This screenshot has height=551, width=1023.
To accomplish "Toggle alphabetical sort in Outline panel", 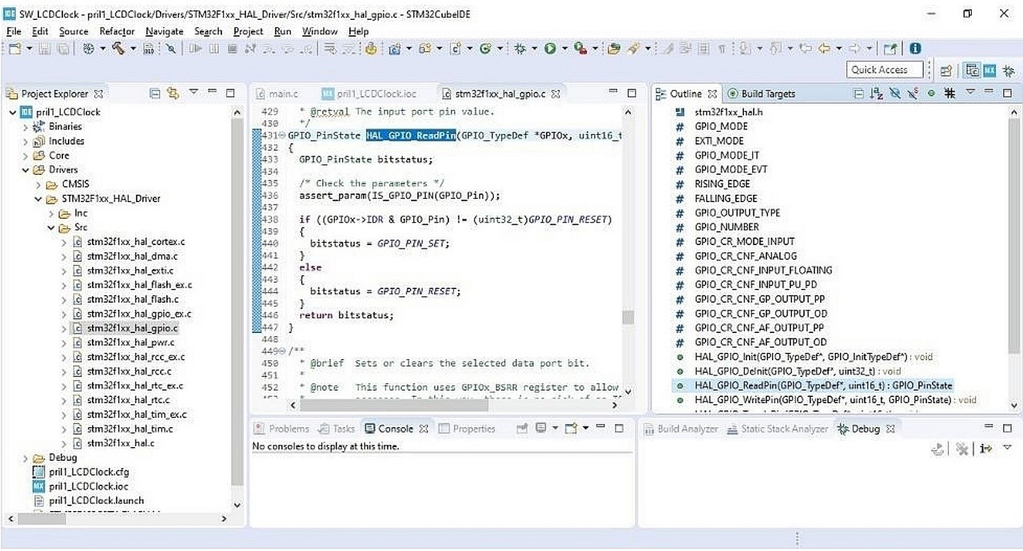I will [x=877, y=93].
